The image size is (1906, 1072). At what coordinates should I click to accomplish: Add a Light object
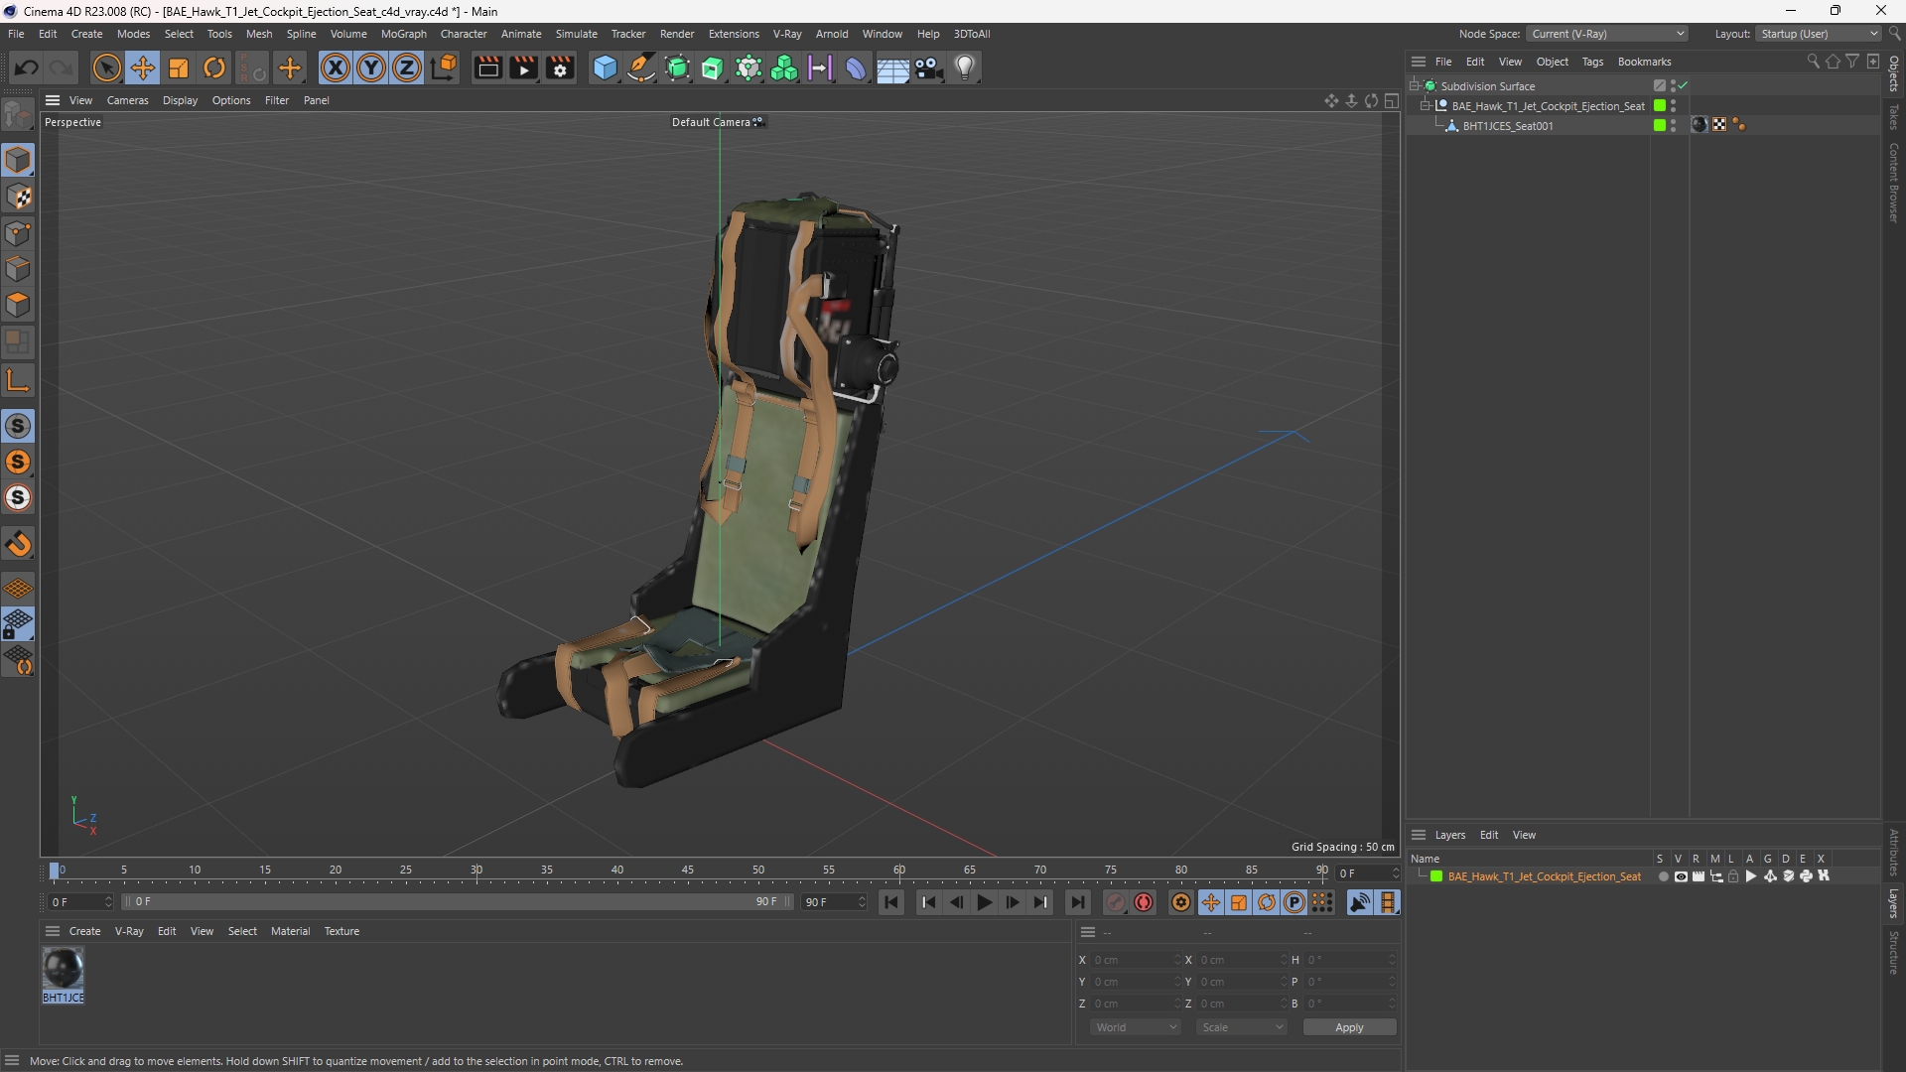pos(965,67)
